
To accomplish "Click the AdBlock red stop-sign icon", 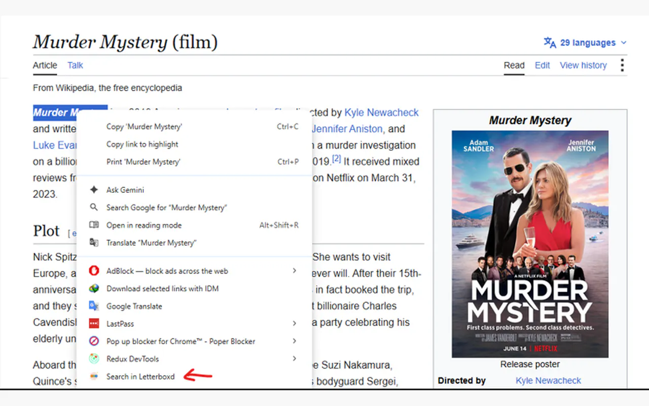I will (x=94, y=271).
